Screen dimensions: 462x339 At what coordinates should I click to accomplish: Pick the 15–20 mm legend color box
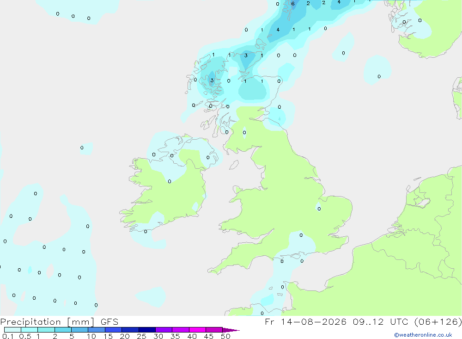pos(114,330)
